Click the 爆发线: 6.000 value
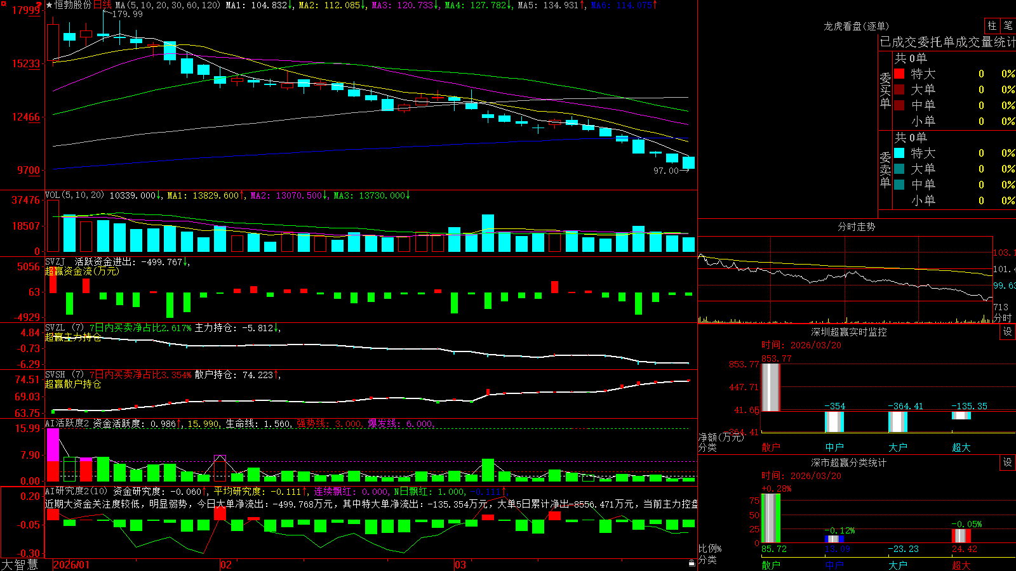The height and width of the screenshot is (571, 1016). (401, 424)
